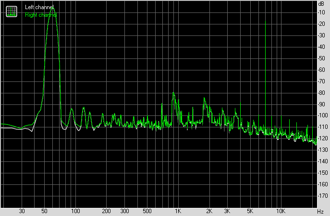Click the -120 dB axis value

(x=322, y=138)
